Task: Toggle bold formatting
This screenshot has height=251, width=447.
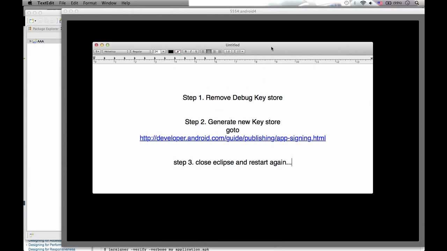Action: 185,52
